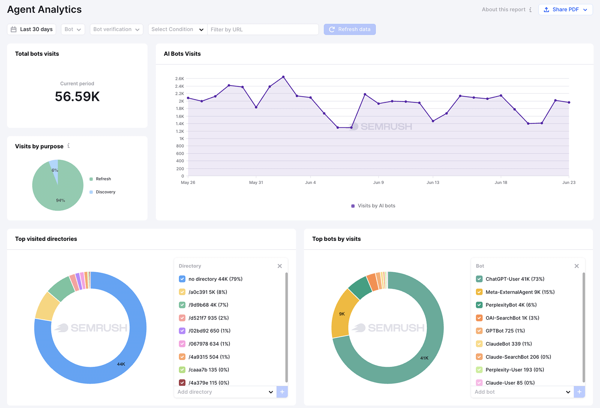Open the Add directory dropdown
This screenshot has width=600, height=408.
pyautogui.click(x=225, y=392)
